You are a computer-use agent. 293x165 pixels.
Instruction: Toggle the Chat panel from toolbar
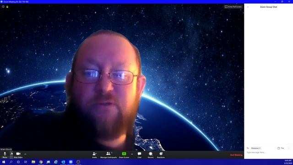(x=139, y=155)
